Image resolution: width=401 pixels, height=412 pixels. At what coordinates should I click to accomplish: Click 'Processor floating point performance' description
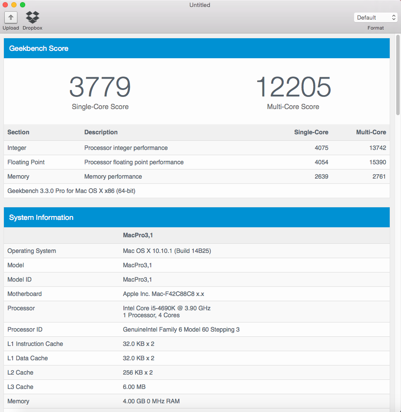(x=134, y=163)
